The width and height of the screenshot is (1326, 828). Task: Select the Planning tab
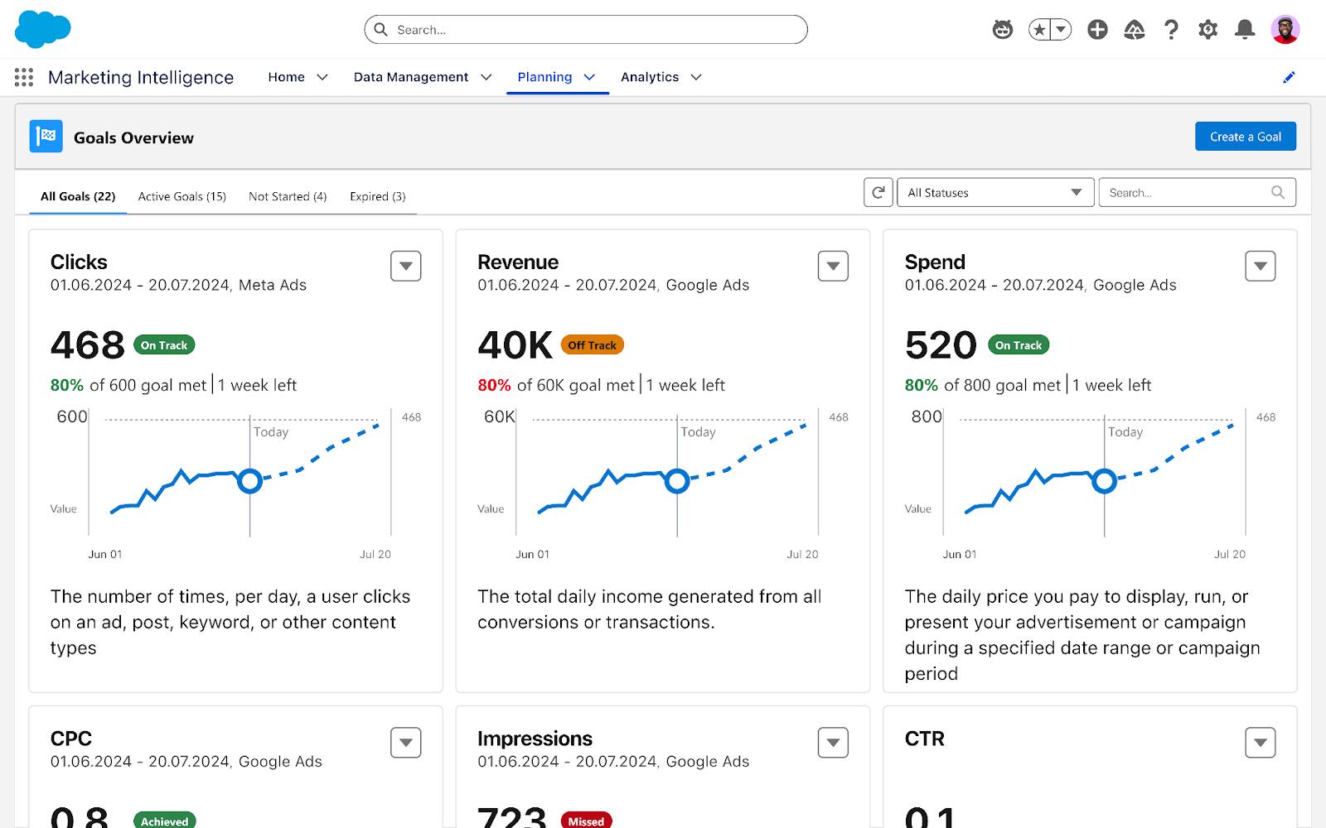pyautogui.click(x=544, y=77)
